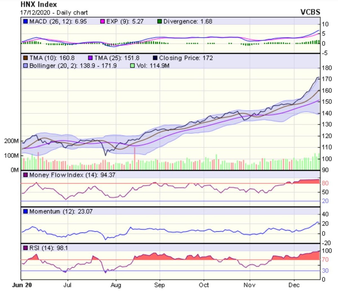Click the HNX Index chart title
This screenshot has height=291, width=338.
click(x=39, y=4)
